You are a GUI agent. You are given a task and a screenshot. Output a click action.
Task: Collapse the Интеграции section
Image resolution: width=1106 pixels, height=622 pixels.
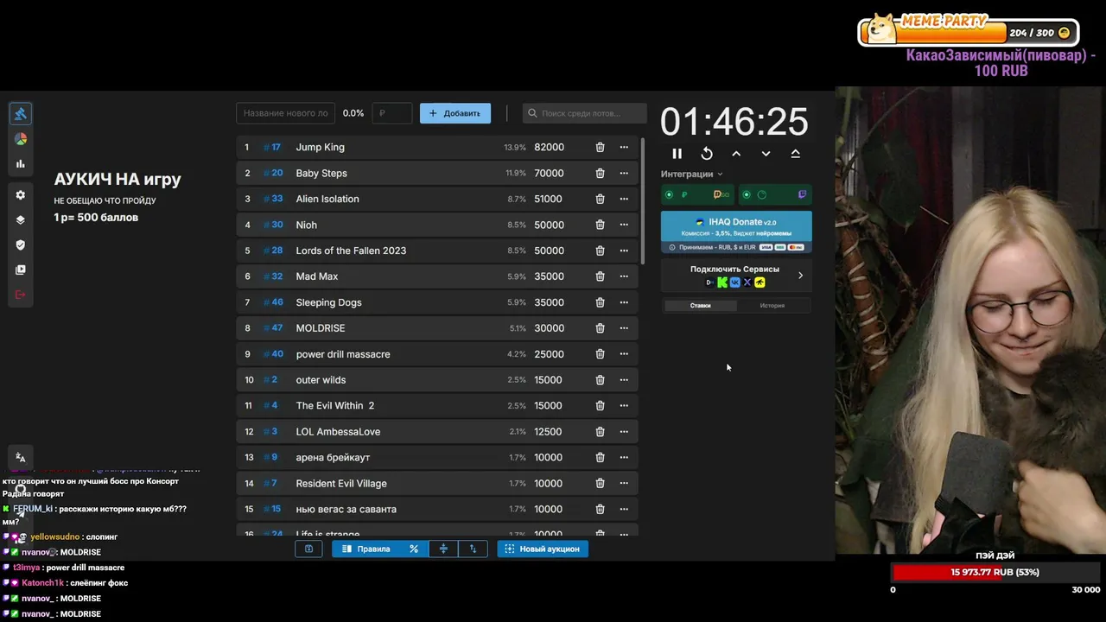pyautogui.click(x=692, y=174)
